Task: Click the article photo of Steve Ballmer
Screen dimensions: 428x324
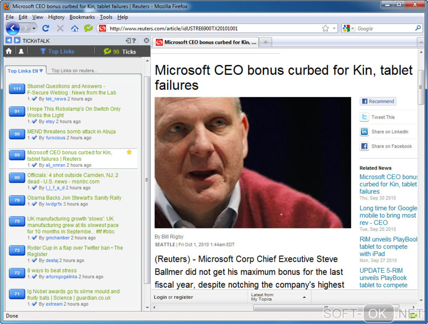Action: (x=253, y=162)
